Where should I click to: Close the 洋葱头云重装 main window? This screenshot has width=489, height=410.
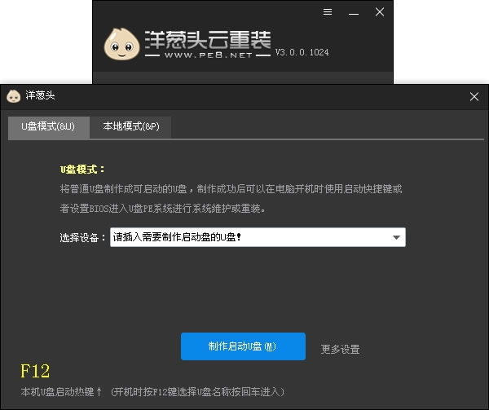click(x=380, y=12)
